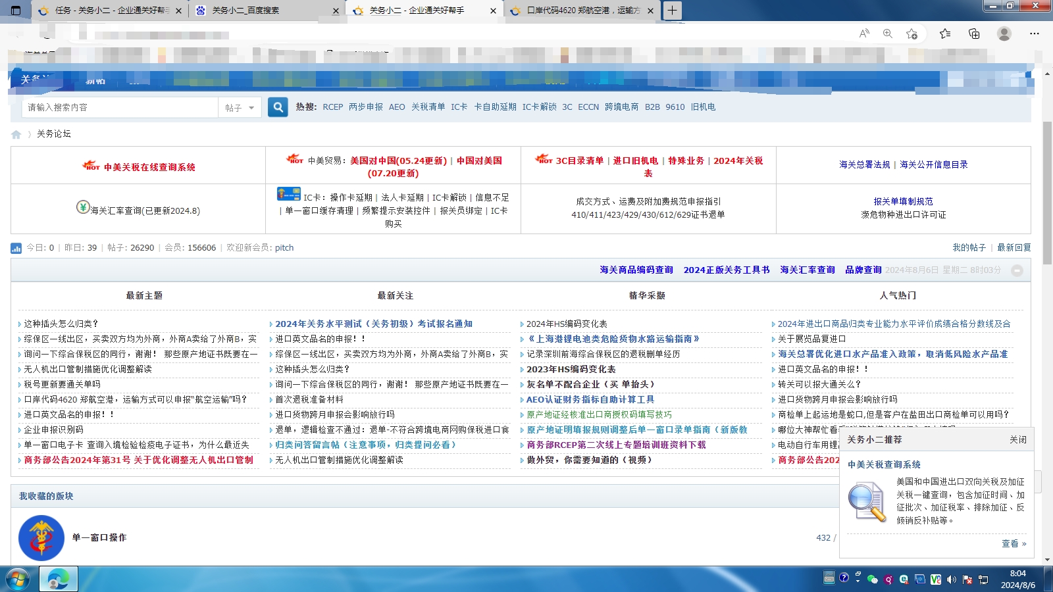This screenshot has width=1053, height=592.
Task: Focus the 请输入搜索内容 search field
Action: [x=120, y=107]
